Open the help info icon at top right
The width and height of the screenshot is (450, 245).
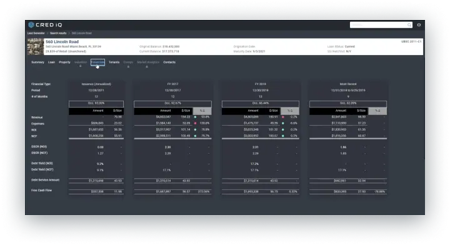419,25
